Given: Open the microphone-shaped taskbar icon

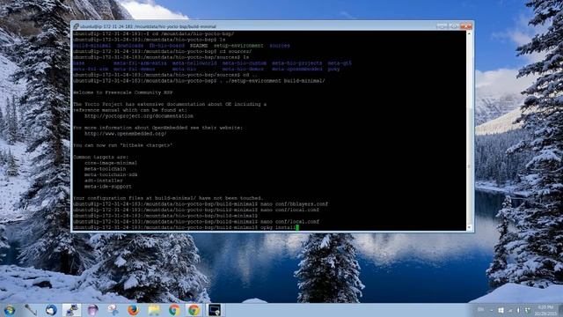Looking at the screenshot, I should 31,310.
